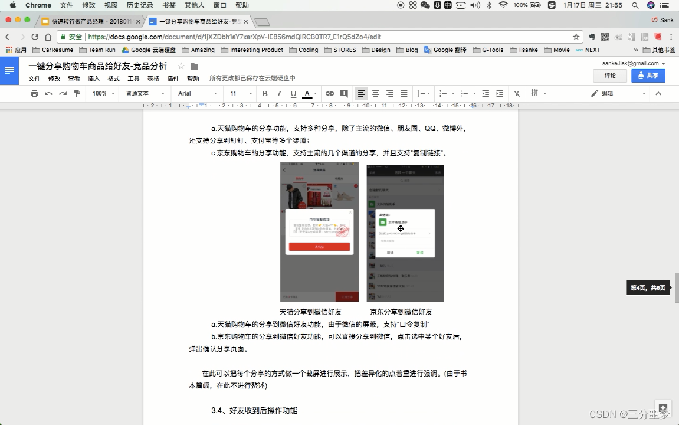Open the 格式 menu in Docs
This screenshot has width=679, height=425.
click(113, 79)
